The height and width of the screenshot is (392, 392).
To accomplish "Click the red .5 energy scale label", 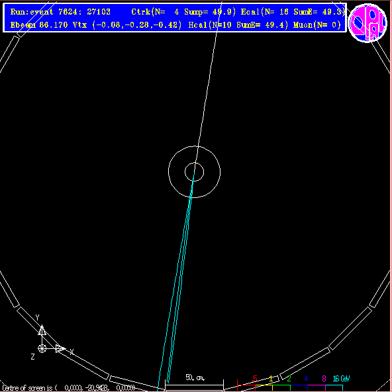I will pyautogui.click(x=254, y=379).
